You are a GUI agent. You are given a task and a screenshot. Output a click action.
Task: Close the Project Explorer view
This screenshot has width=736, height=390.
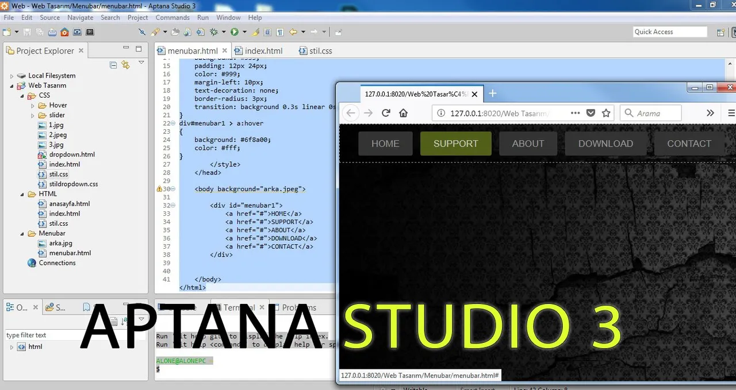click(81, 51)
